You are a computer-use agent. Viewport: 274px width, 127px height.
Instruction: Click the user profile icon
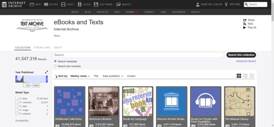pos(198,4)
